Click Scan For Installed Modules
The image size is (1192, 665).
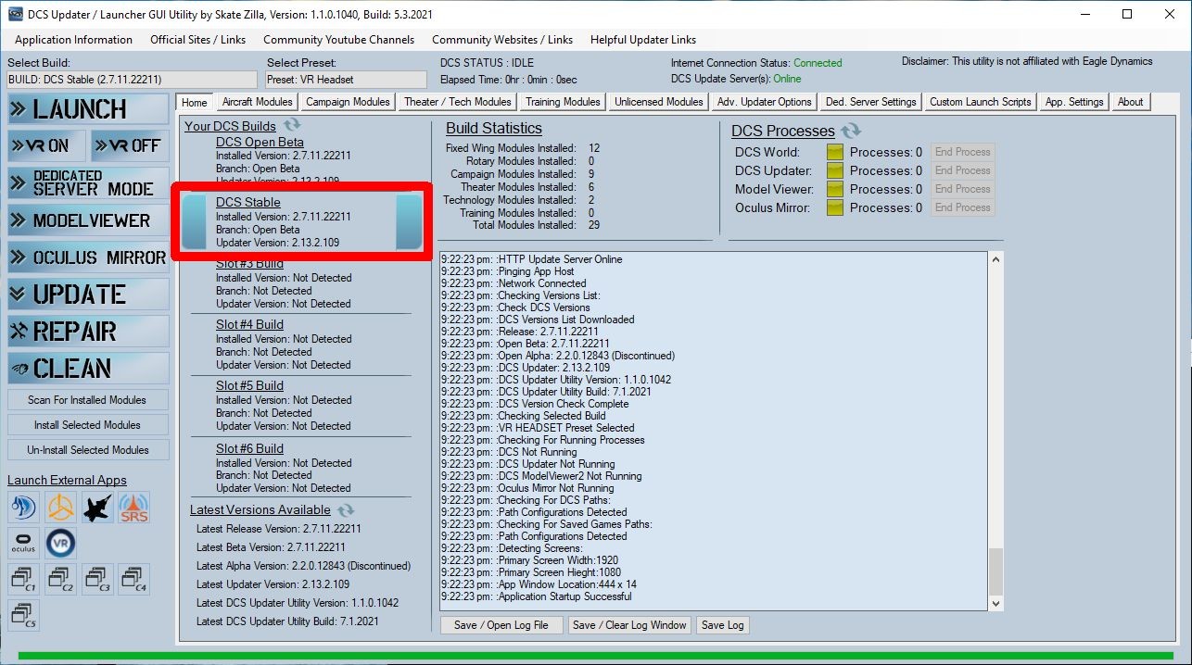click(87, 400)
